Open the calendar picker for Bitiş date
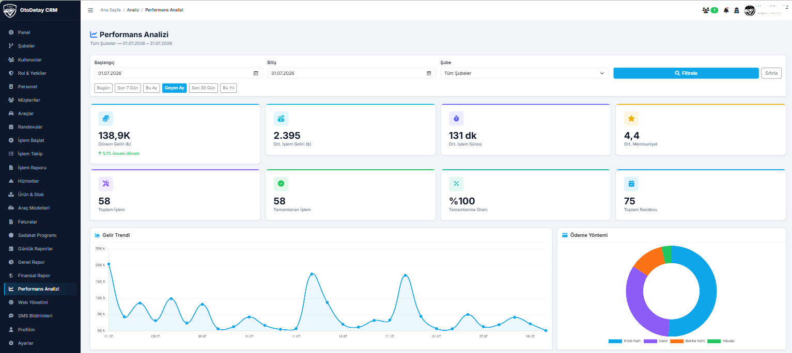Viewport: 792px width, 353px height. 429,73
